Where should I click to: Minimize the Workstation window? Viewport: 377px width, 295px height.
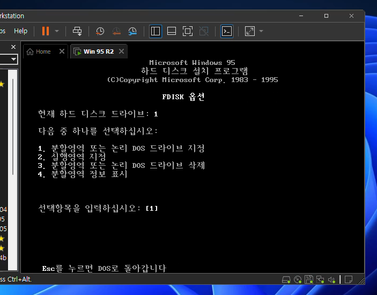(x=301, y=16)
